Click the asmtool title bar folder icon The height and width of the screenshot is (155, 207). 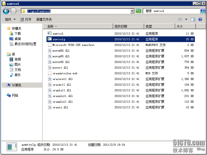pos(4,3)
